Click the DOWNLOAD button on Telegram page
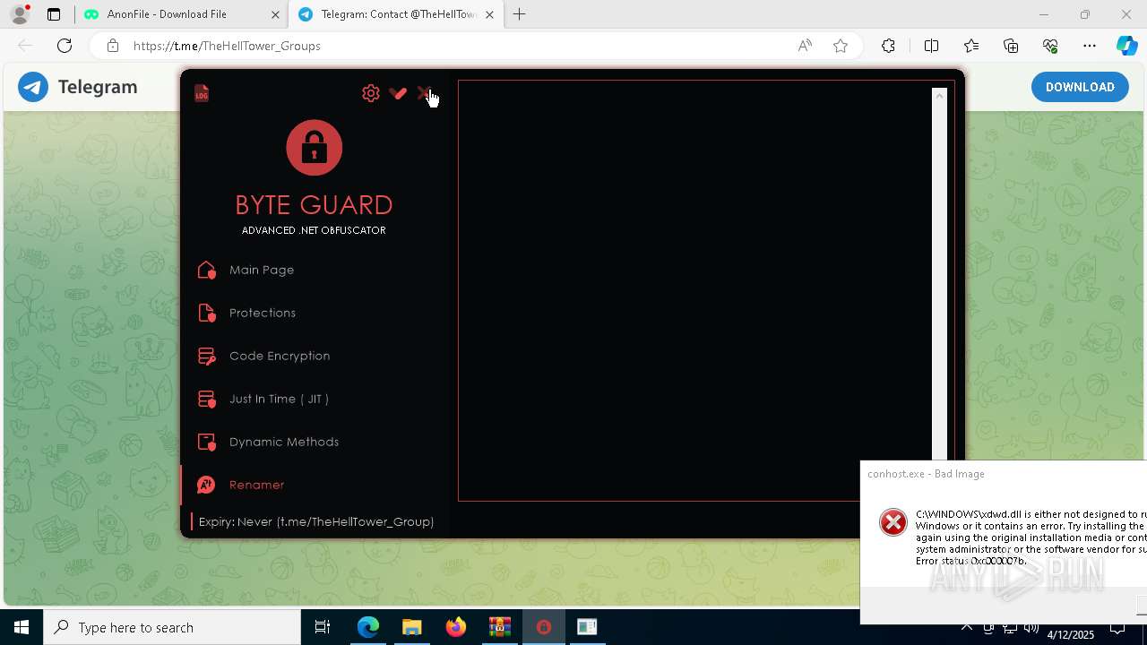Screen dimensions: 1147x645 tap(1080, 87)
